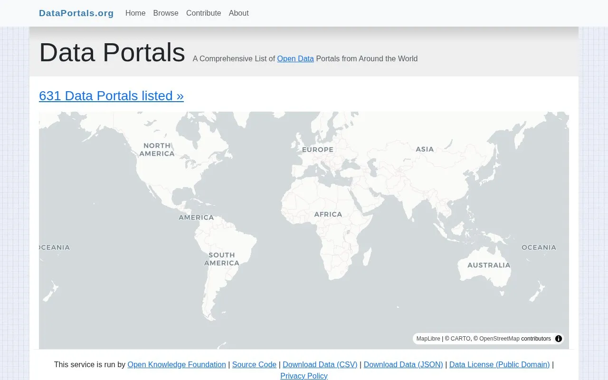Follow the Open Data link in subtitle
This screenshot has height=380, width=608.
coord(295,58)
